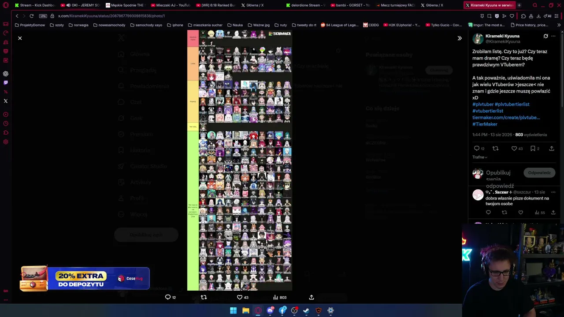Like the tweet with 43 likes in panel
564x317 pixels.
tap(514, 149)
